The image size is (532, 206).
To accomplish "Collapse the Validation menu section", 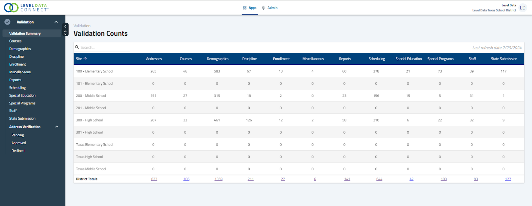I will 56,22.
